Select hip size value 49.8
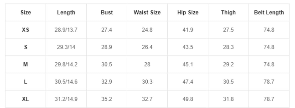Screen dimensions: 295x108 pyautogui.click(x=188, y=99)
